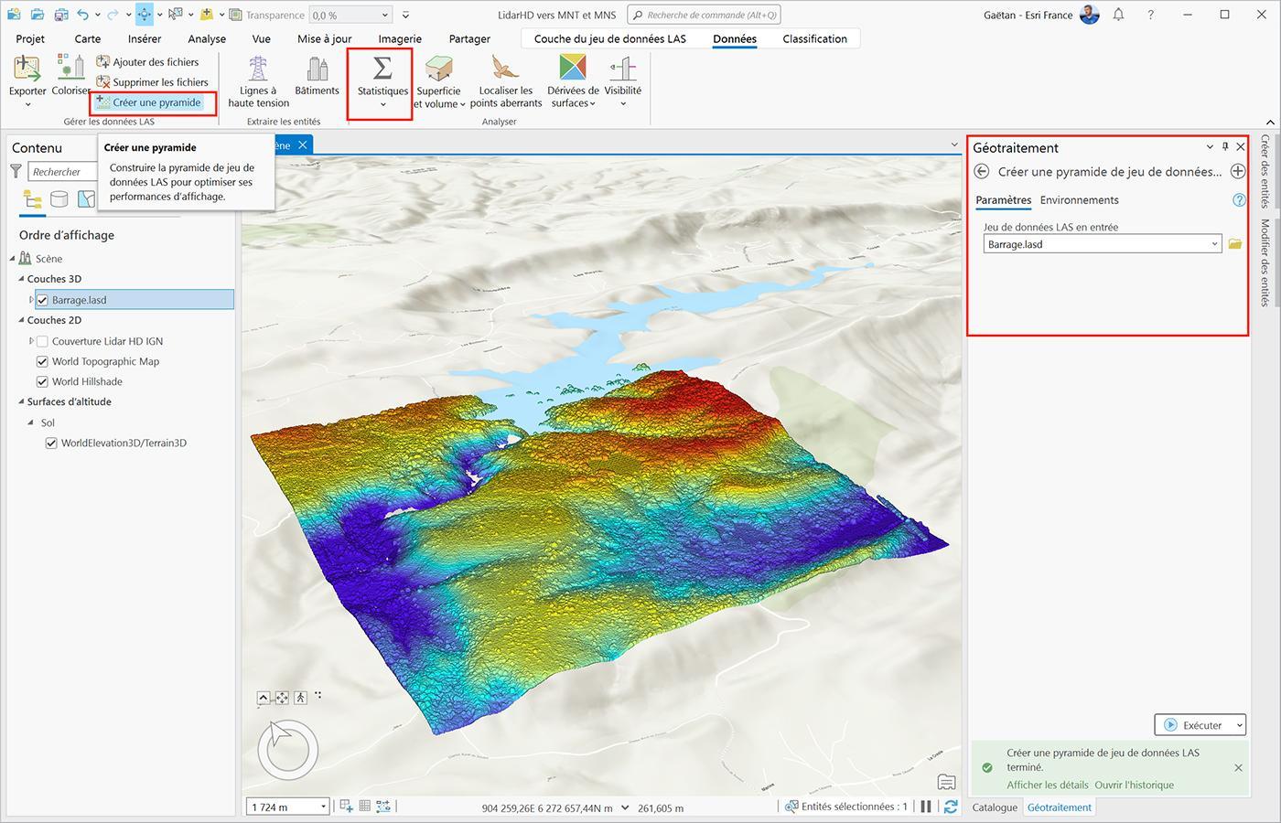Enable Couverture Lidar HD IGN layer
The image size is (1281, 823).
point(42,341)
